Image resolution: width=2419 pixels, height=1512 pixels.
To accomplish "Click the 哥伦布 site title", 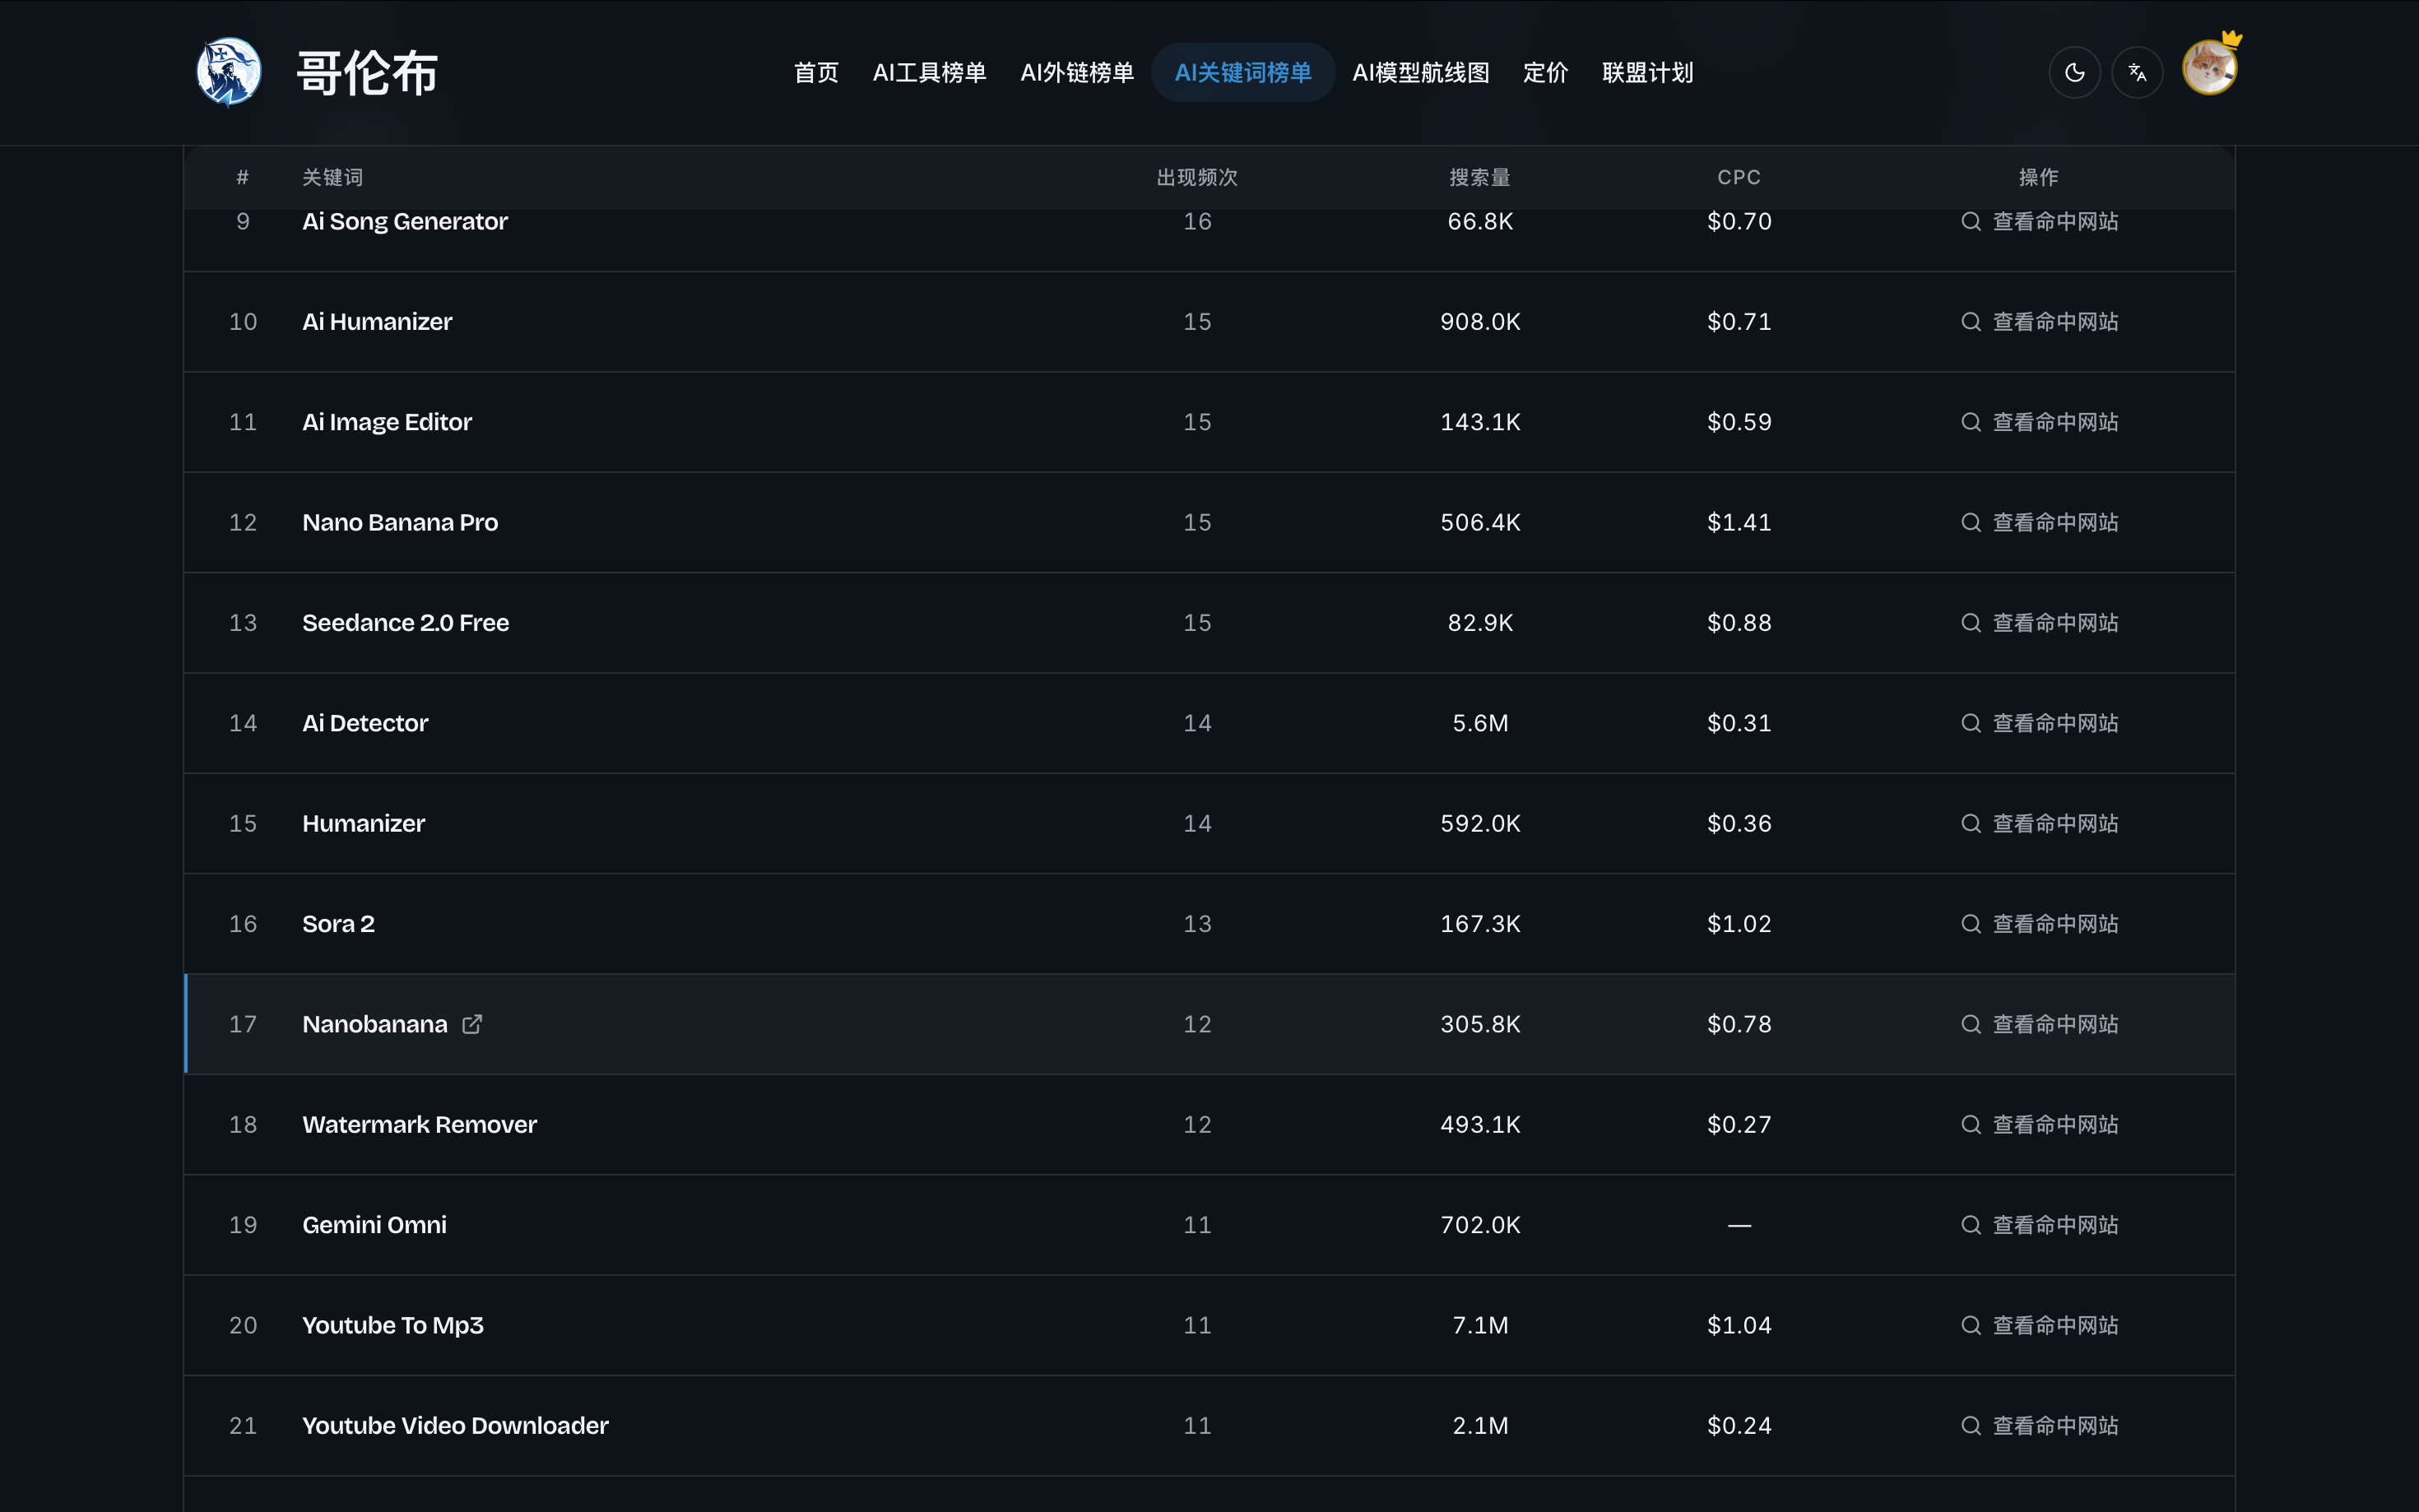I will coord(368,73).
